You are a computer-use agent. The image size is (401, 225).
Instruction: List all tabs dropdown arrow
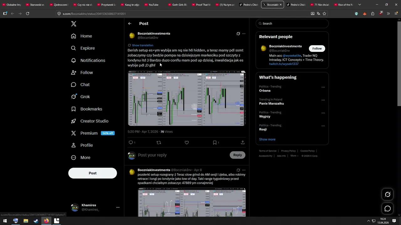tap(360, 5)
